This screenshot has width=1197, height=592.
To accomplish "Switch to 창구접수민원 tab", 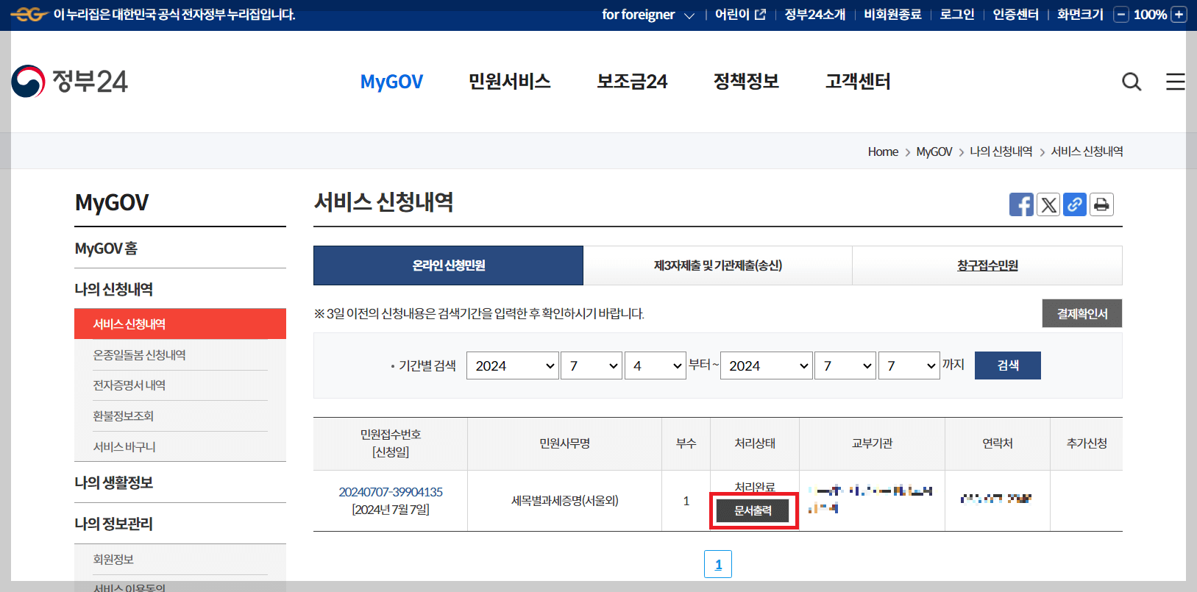I will point(987,265).
